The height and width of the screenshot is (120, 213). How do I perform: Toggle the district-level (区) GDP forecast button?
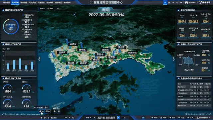pos(48,111)
